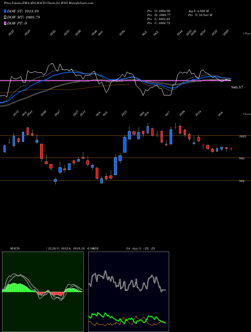Select the 'DOW MT: 1008.79' legend text
The image size is (251, 332).
(24, 18)
